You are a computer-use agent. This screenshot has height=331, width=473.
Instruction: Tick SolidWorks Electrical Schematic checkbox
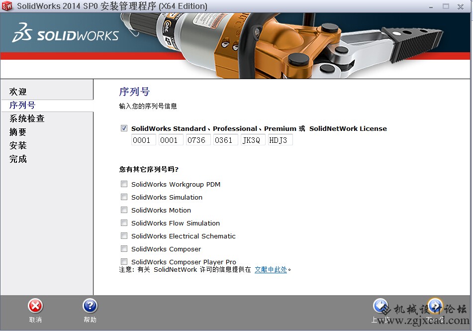(124, 235)
